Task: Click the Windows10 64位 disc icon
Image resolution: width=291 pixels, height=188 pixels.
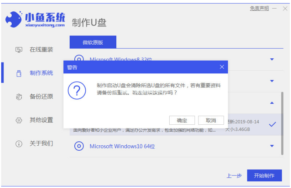Action: pos(79,146)
